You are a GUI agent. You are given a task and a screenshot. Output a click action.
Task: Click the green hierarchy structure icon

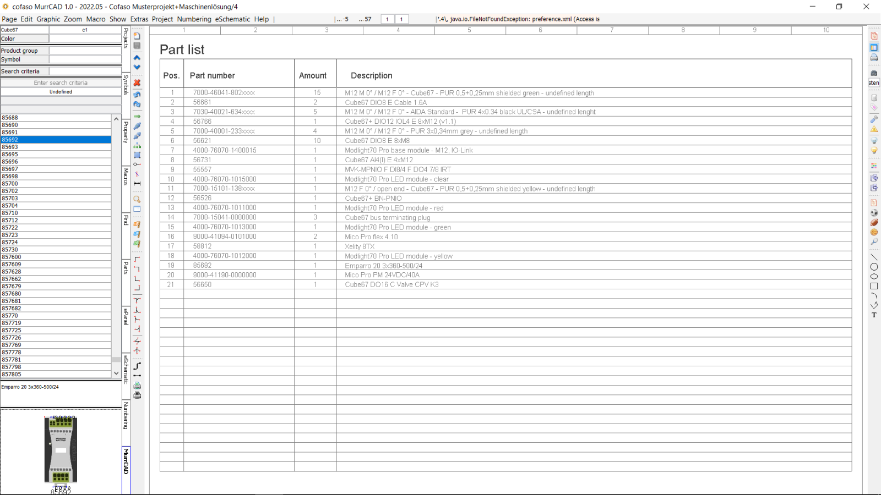[x=137, y=145]
